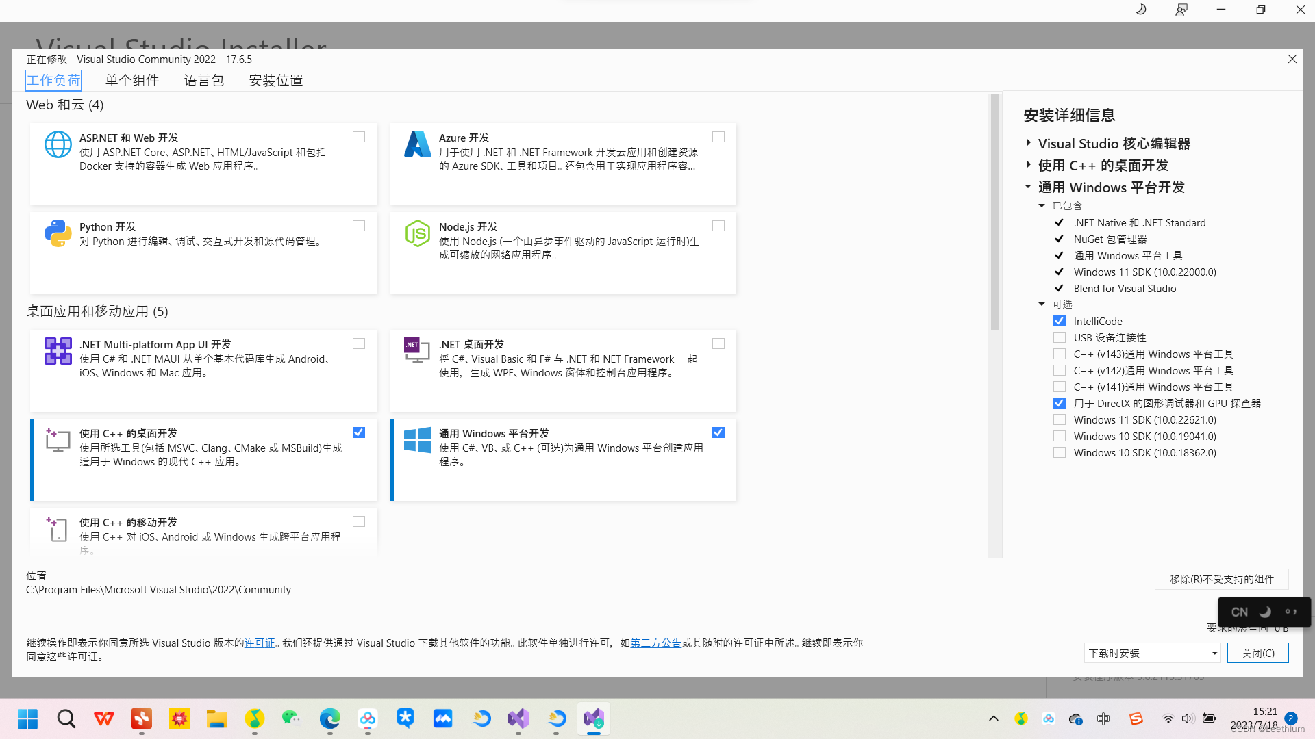Click the 关闭(C) button
Screen dimensions: 1315x739
pos(1258,653)
